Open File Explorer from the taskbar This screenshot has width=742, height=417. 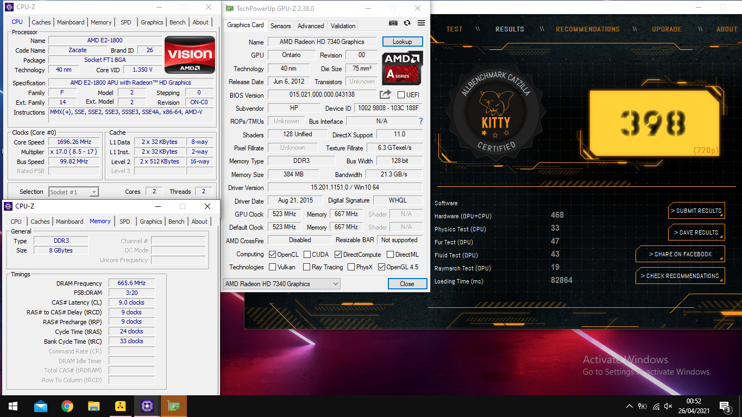pyautogui.click(x=94, y=406)
